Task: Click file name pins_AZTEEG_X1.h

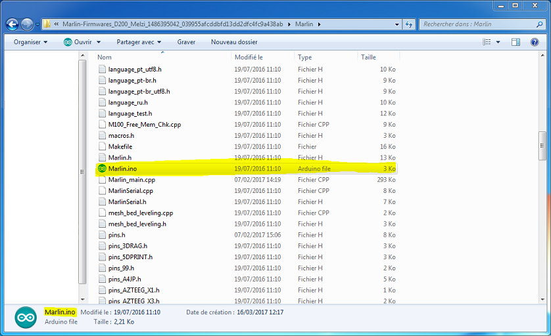Action: [x=134, y=291]
